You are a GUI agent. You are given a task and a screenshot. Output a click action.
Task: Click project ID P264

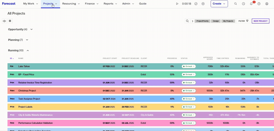[x=12, y=91]
